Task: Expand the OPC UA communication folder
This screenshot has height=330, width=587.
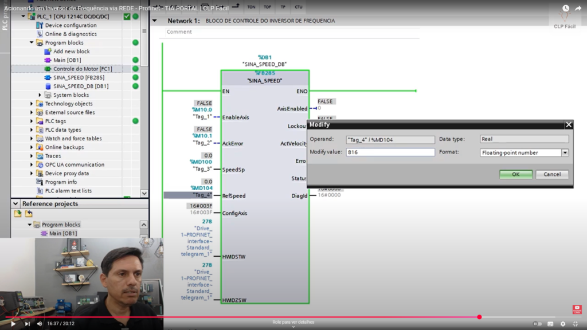Action: point(32,164)
